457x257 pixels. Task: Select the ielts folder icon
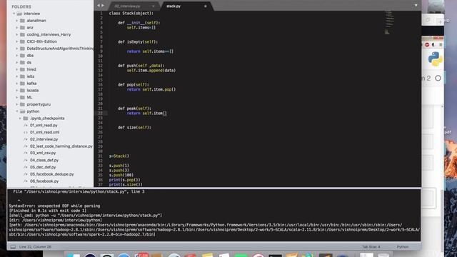(22, 76)
